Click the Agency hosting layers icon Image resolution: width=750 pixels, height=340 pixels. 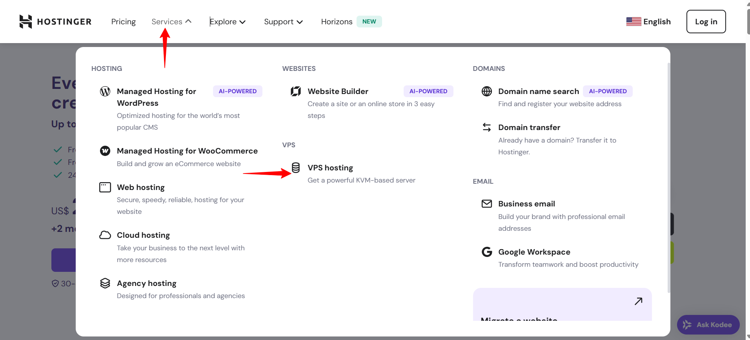coord(105,283)
